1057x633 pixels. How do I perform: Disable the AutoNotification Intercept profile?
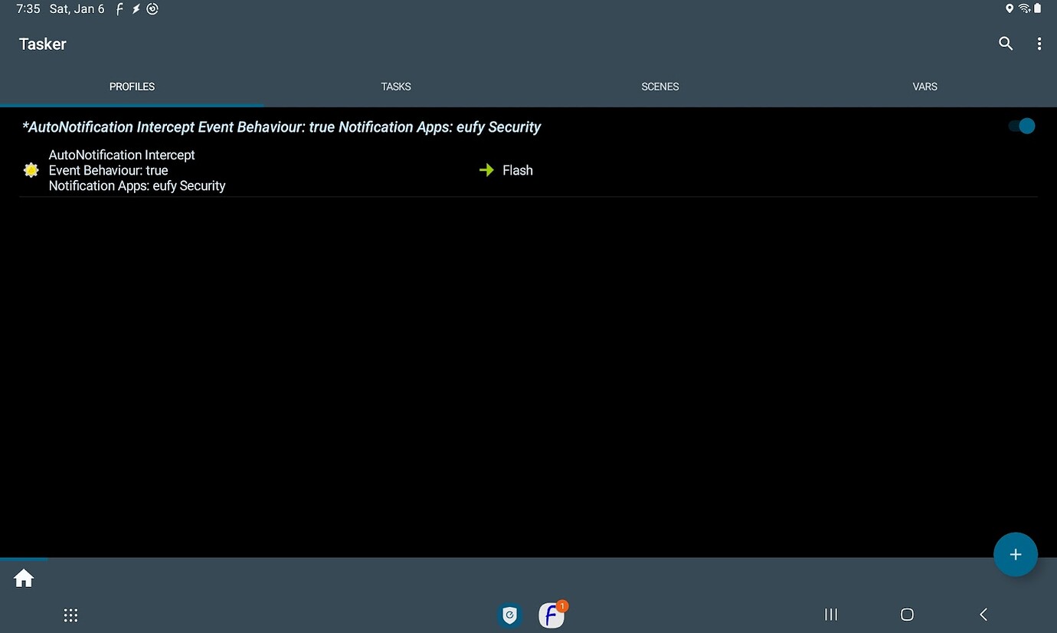tap(1021, 126)
